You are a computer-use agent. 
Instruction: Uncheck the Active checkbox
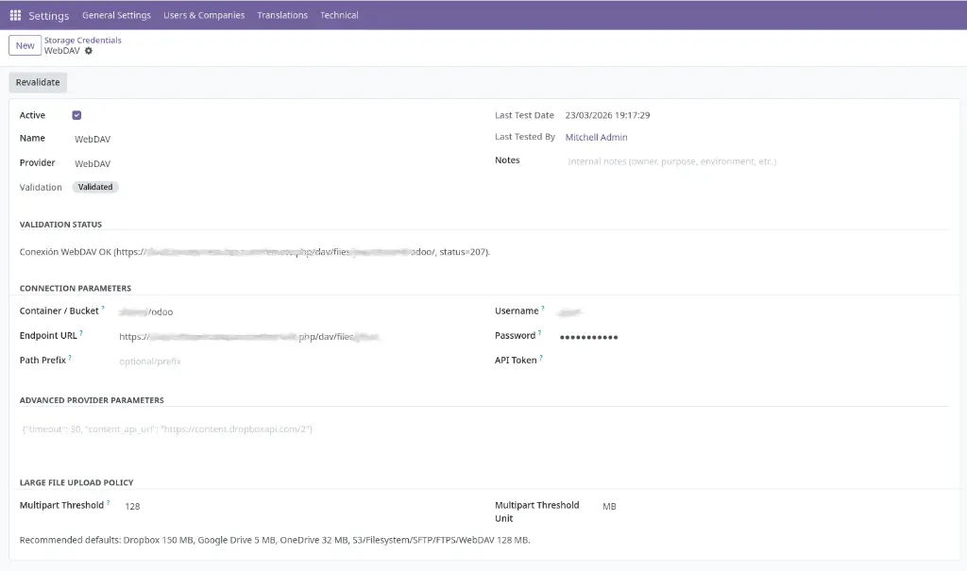tap(76, 115)
